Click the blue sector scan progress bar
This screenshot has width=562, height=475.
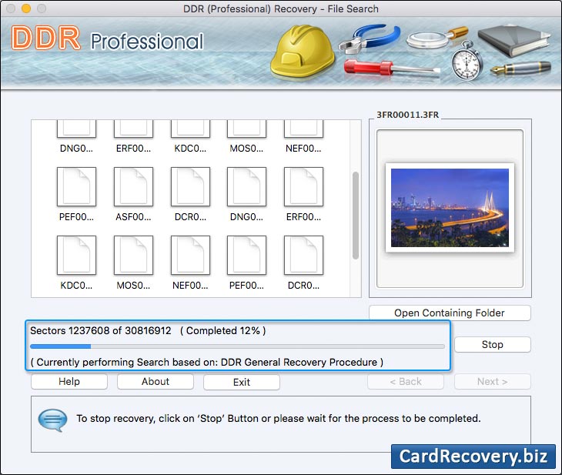click(x=237, y=346)
